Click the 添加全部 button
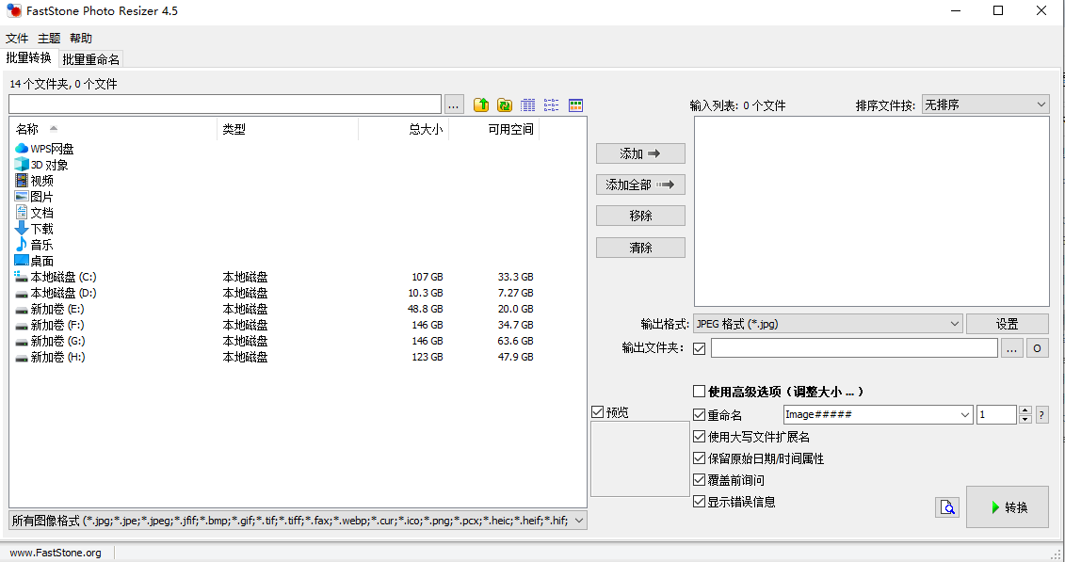Image resolution: width=1065 pixels, height=562 pixels. click(x=640, y=185)
